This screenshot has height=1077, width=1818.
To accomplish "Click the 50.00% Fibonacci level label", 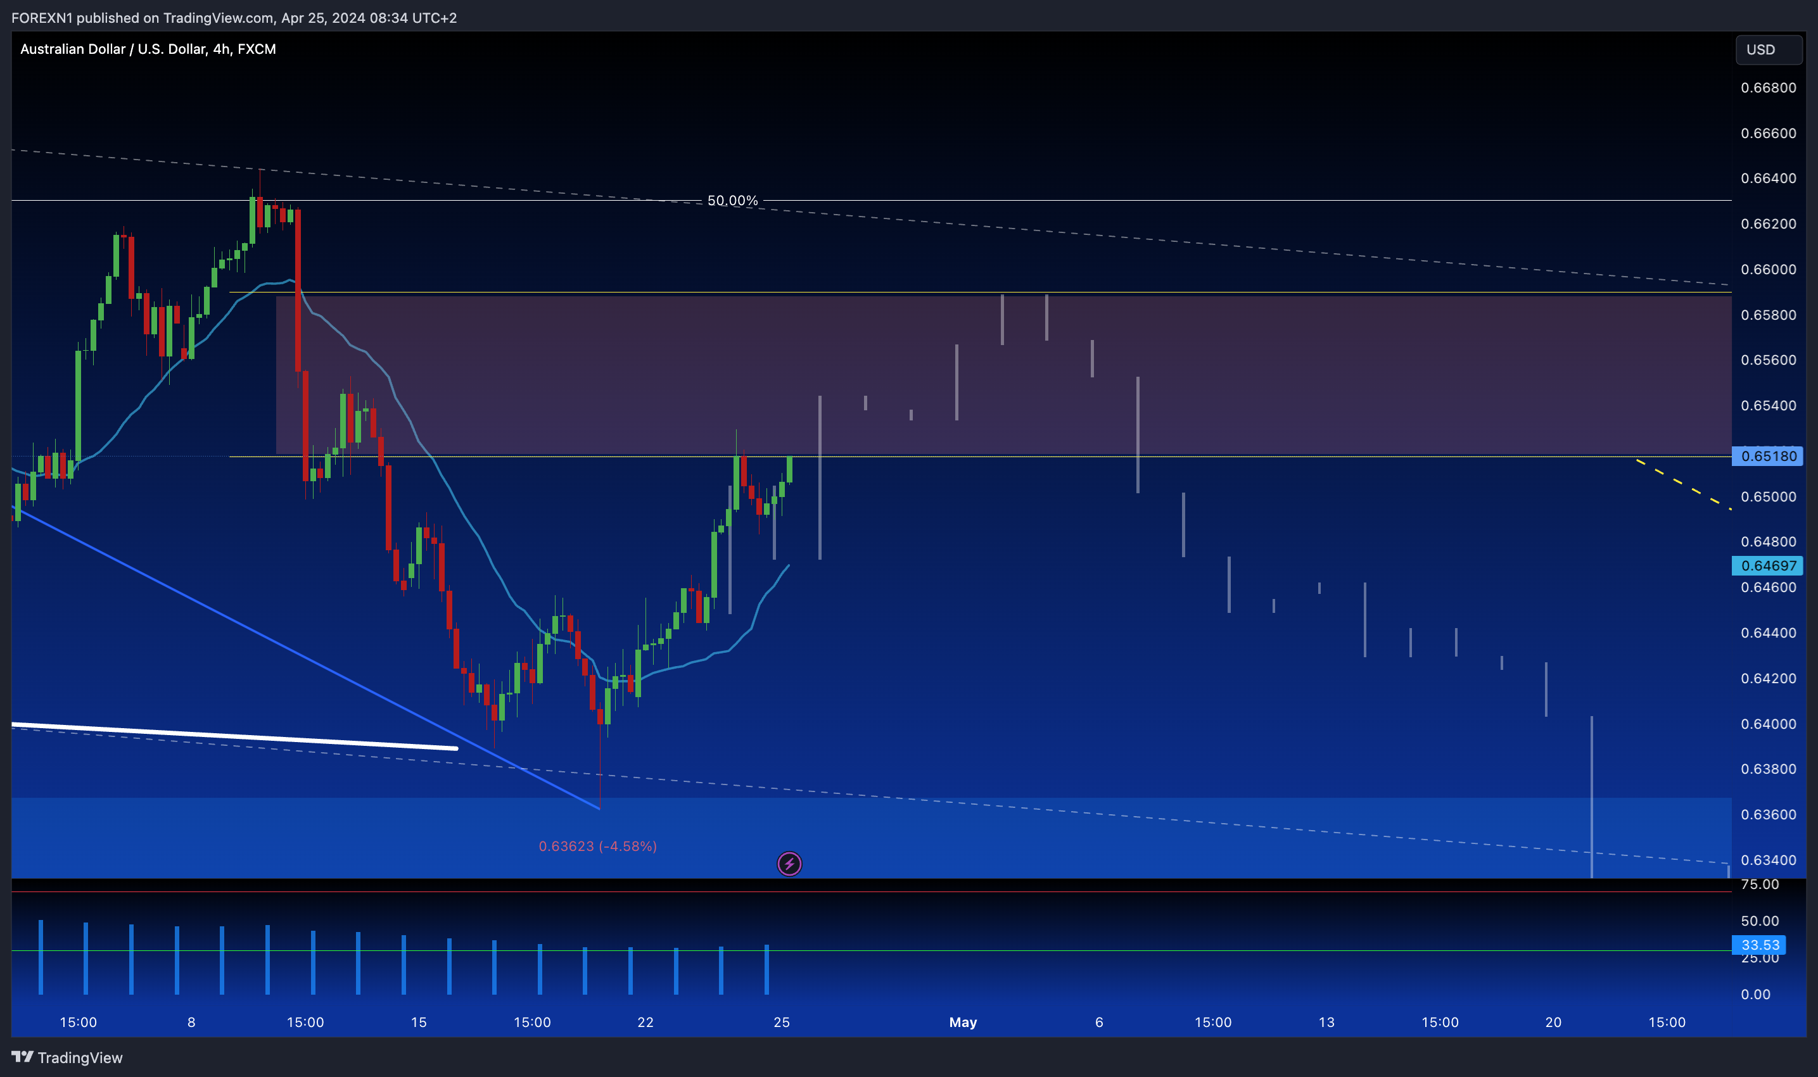I will pyautogui.click(x=732, y=200).
